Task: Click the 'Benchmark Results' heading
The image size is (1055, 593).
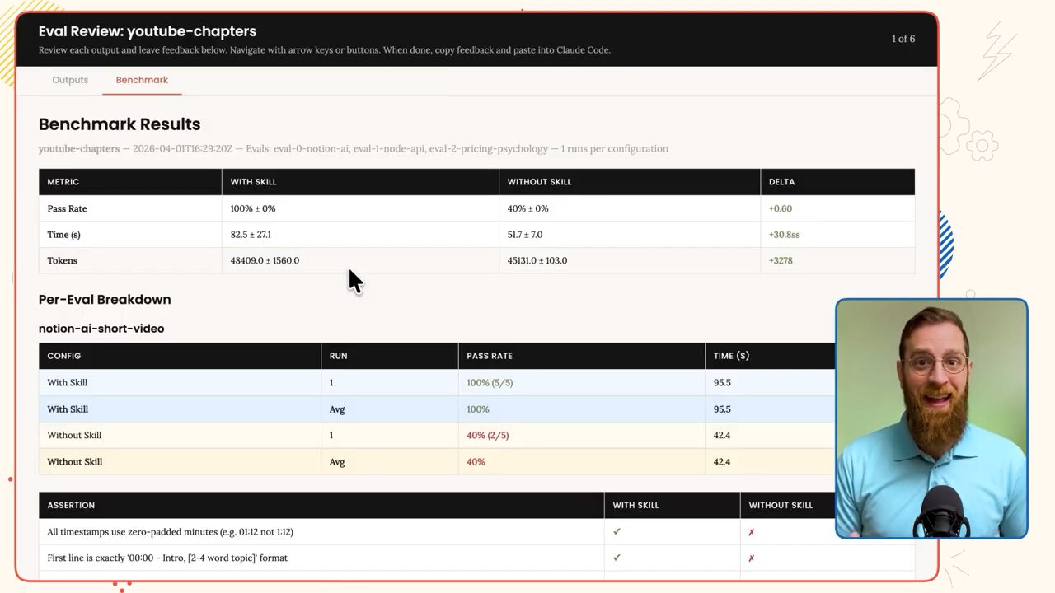Action: coord(120,124)
